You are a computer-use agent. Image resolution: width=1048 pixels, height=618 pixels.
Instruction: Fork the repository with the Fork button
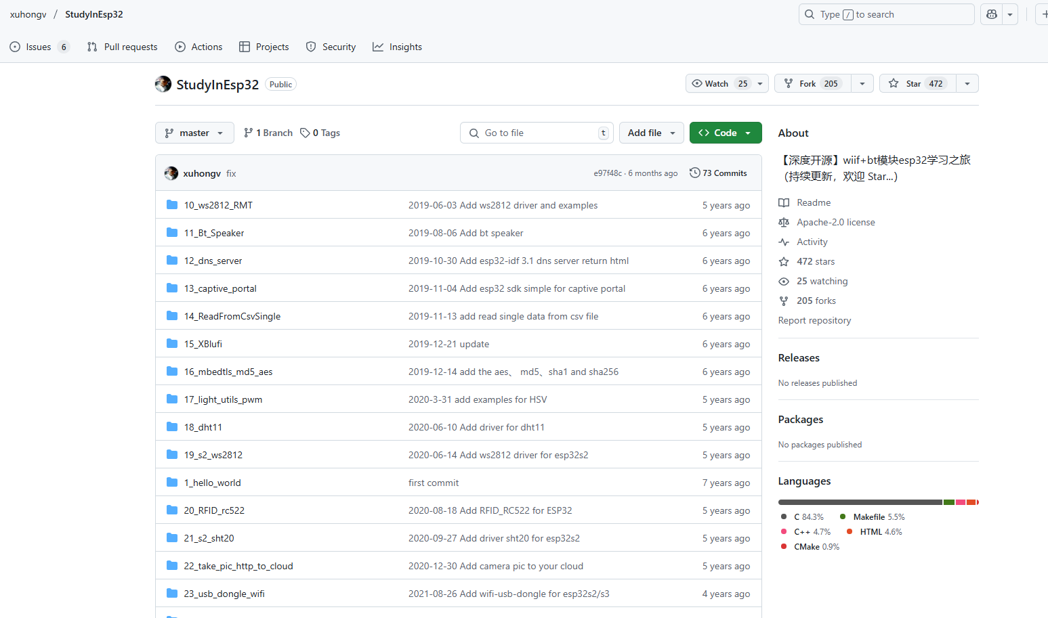pyautogui.click(x=813, y=83)
